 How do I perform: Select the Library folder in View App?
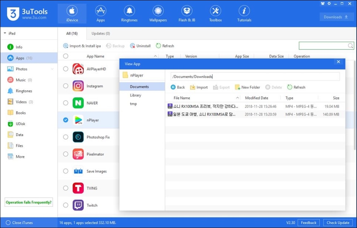pos(142,95)
